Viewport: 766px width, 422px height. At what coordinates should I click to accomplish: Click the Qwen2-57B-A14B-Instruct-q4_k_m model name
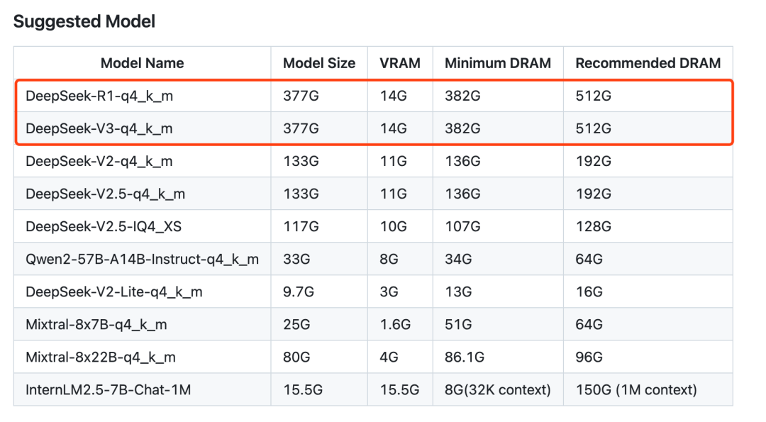(142, 259)
